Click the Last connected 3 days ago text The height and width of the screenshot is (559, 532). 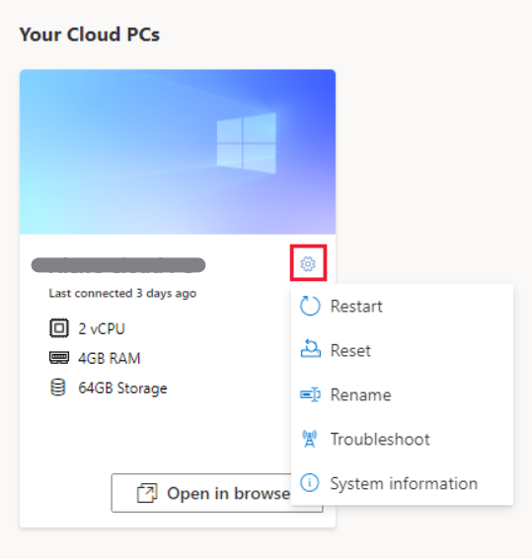click(x=122, y=293)
